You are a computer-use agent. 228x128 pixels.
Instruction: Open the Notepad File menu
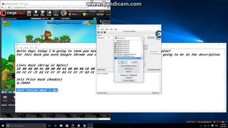[x=17, y=48]
